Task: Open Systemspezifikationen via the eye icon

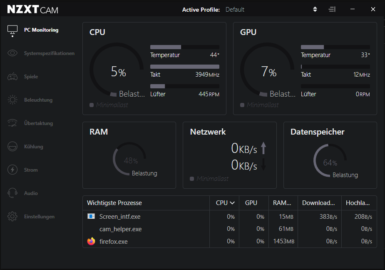Action: (12, 53)
